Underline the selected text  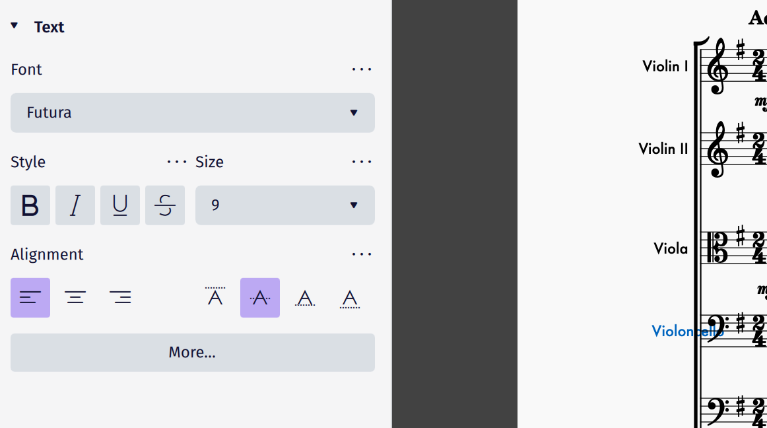119,205
